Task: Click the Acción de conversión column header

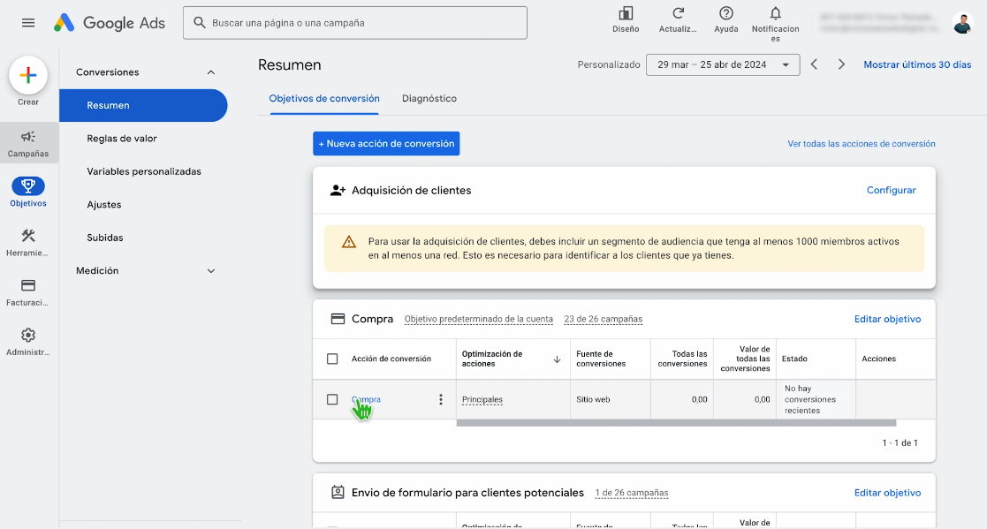Action: 391,359
